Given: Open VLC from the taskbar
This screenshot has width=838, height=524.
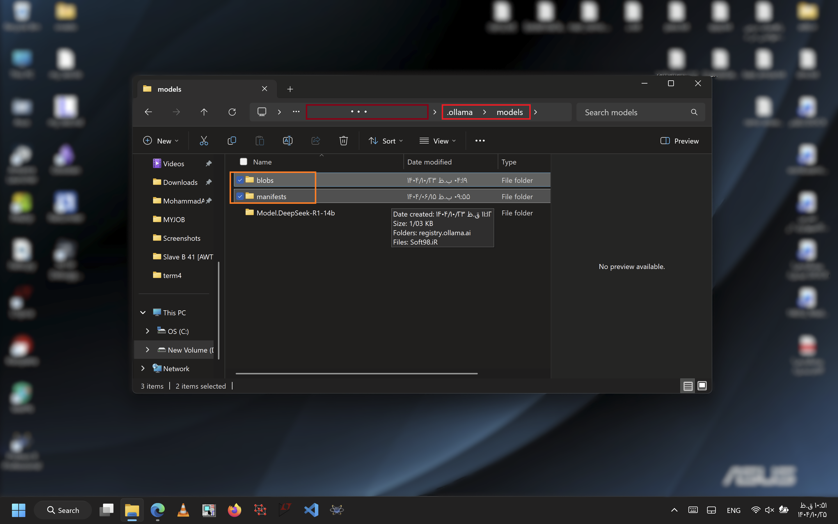Looking at the screenshot, I should [x=183, y=510].
